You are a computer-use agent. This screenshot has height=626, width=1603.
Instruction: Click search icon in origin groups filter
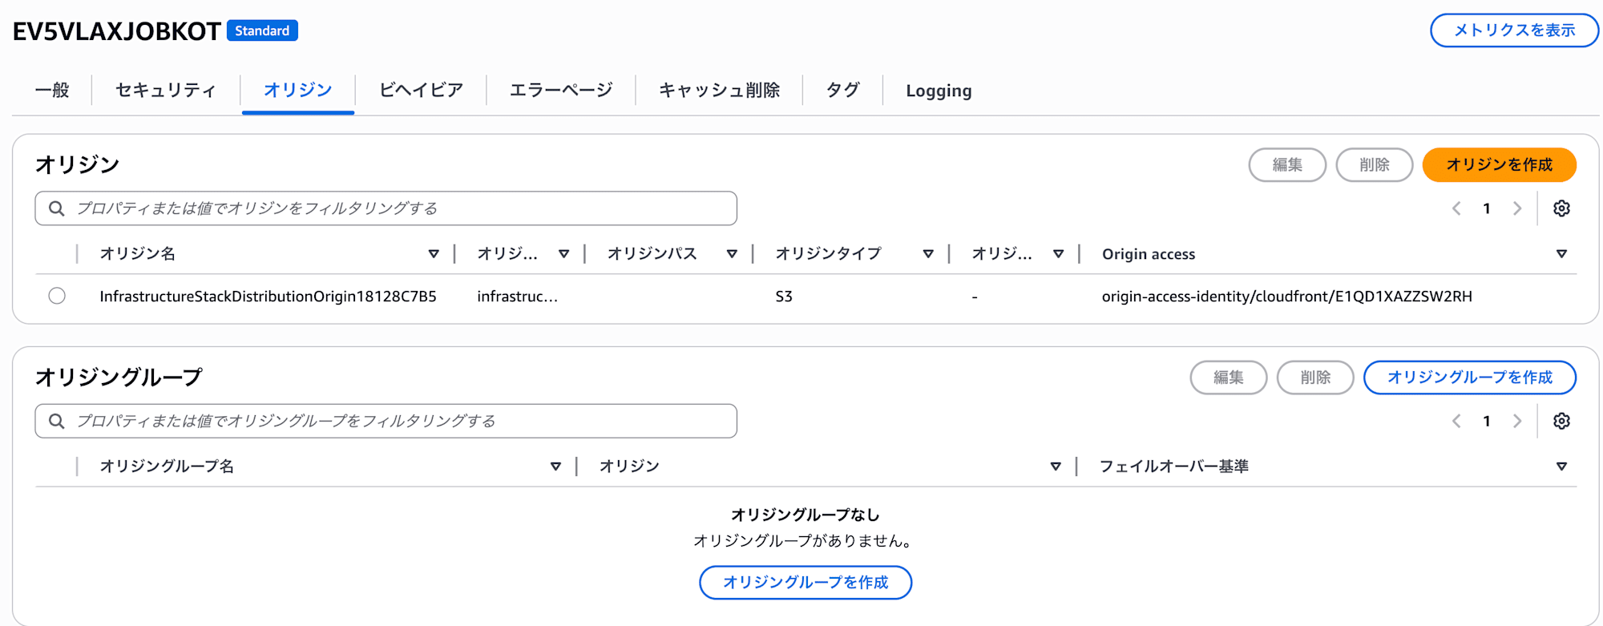56,421
